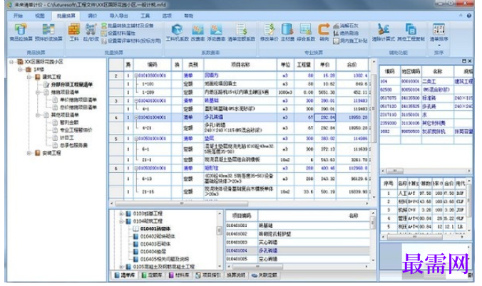Open the help question-mark icon
The image size is (482, 286).
click(469, 16)
